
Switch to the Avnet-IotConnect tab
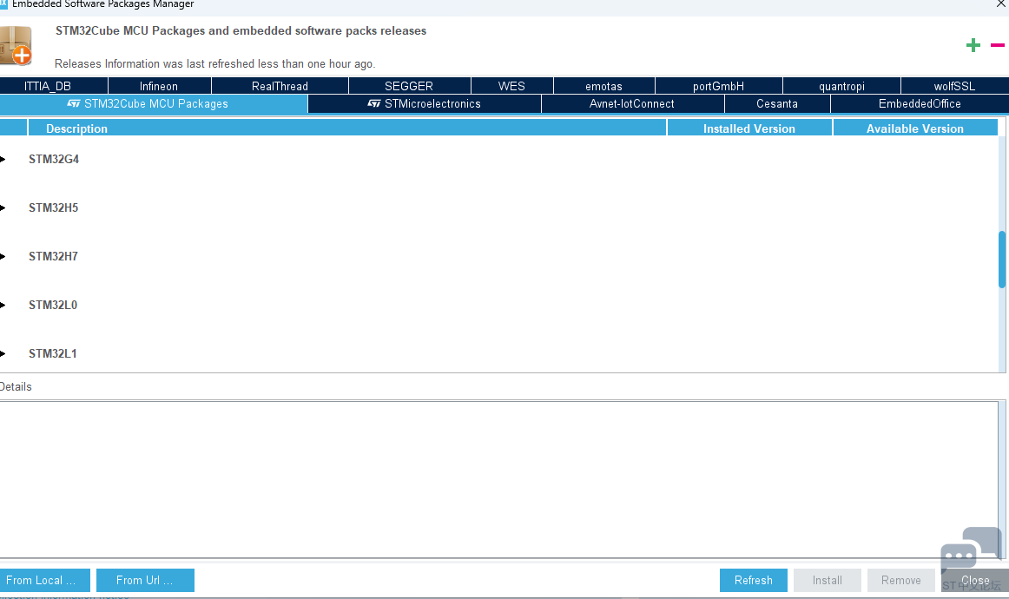click(x=632, y=103)
